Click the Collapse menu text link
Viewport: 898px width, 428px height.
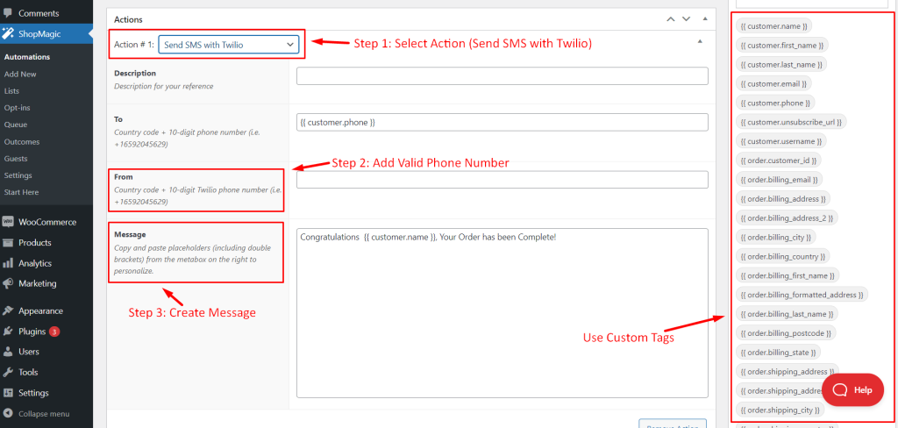point(44,413)
